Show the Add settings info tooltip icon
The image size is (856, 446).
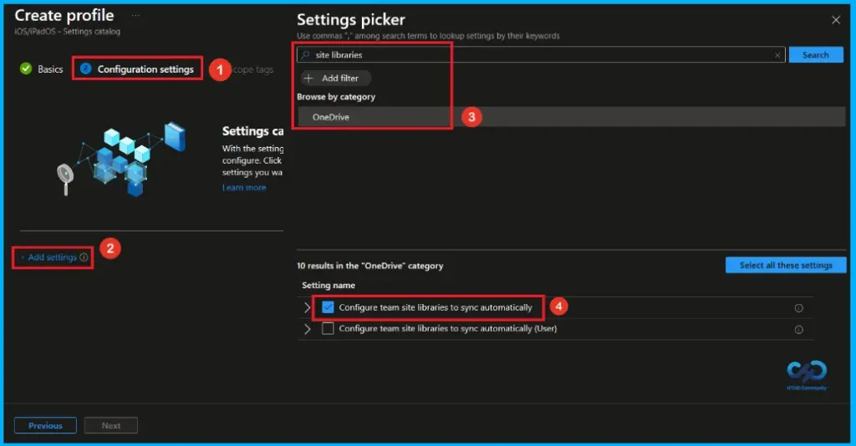pyautogui.click(x=84, y=257)
